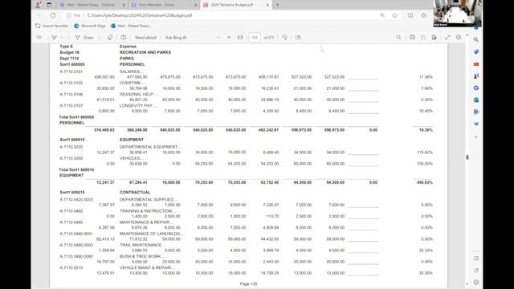Select account code A.7110.0101
The width and height of the screenshot is (514, 289).
[x=71, y=71]
